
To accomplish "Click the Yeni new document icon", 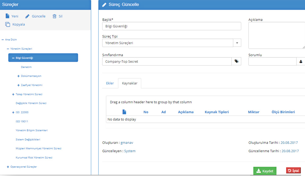I will click(7, 16).
